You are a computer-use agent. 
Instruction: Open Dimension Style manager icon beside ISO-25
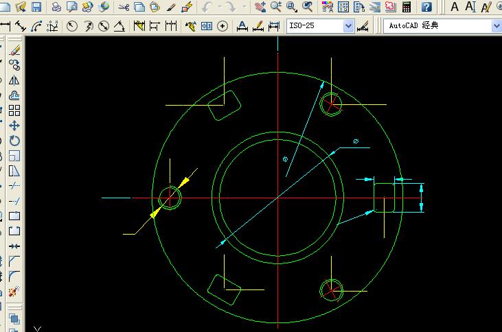[363, 26]
